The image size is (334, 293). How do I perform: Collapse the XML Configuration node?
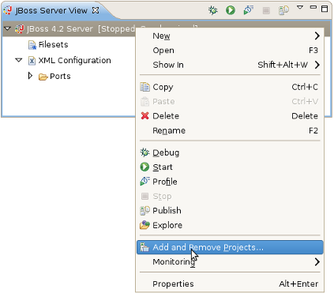click(x=18, y=60)
